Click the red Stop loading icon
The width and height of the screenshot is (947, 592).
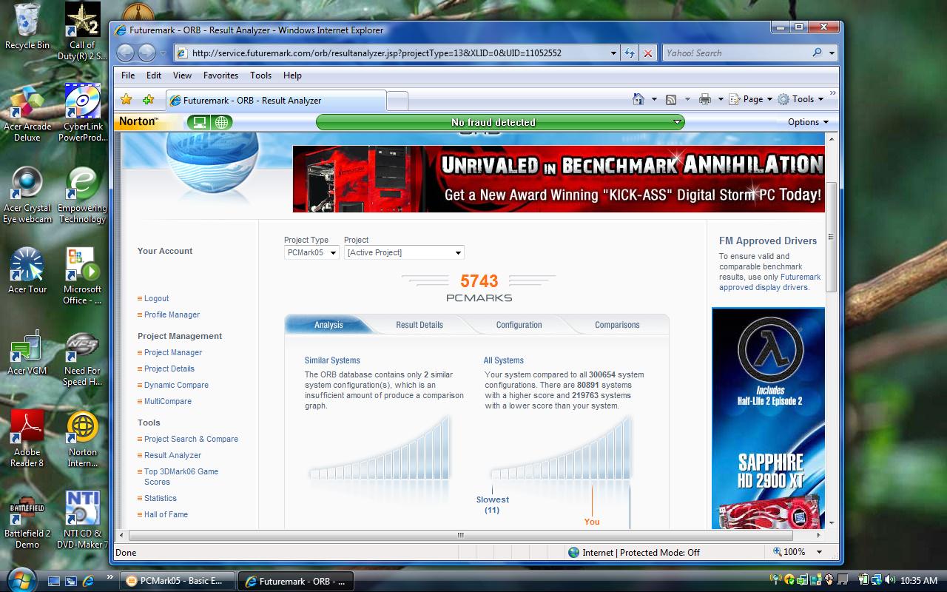tap(648, 53)
